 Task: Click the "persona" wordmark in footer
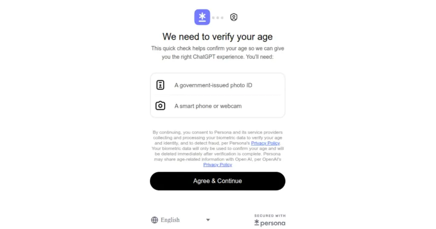pyautogui.click(x=273, y=223)
